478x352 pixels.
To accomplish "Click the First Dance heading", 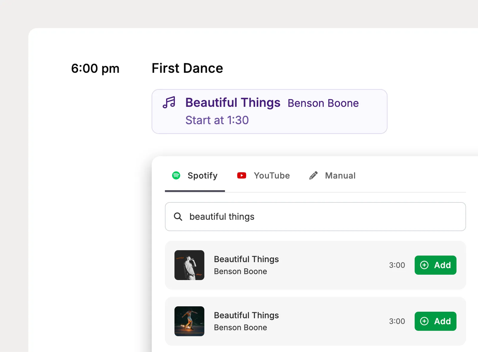I will click(x=187, y=68).
